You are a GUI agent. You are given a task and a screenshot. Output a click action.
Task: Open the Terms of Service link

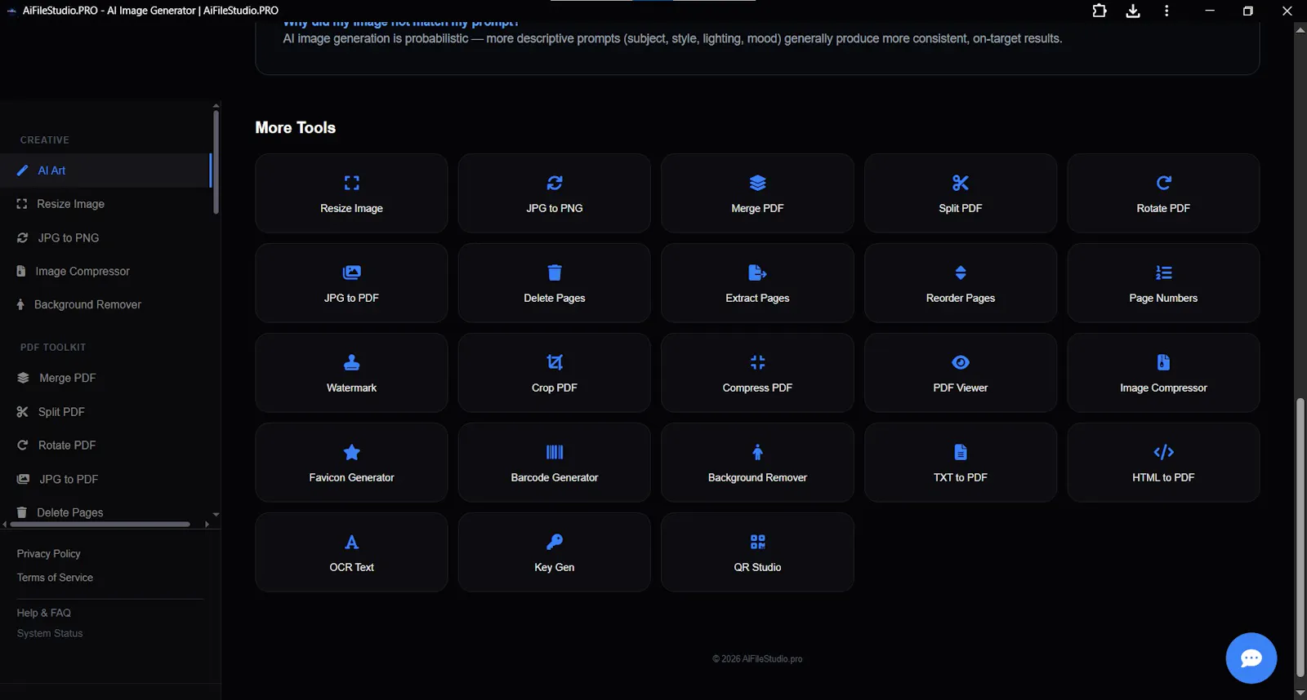click(x=55, y=577)
